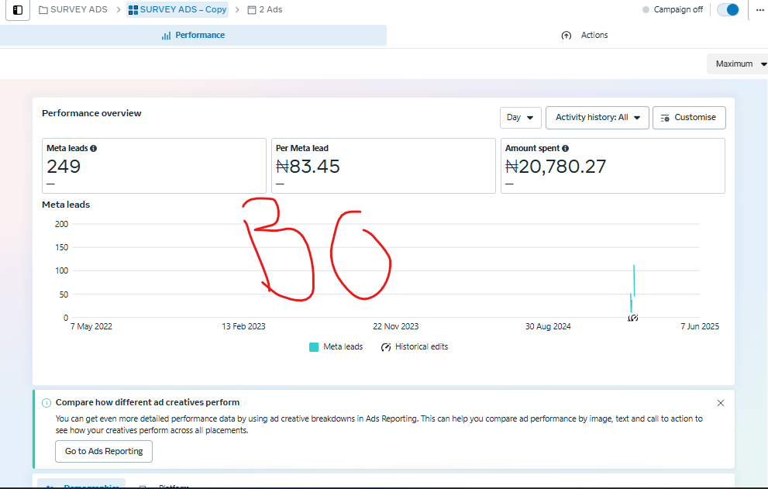Toggle the side panel icon at top left
Screen dimensions: 768x489
pyautogui.click(x=18, y=10)
